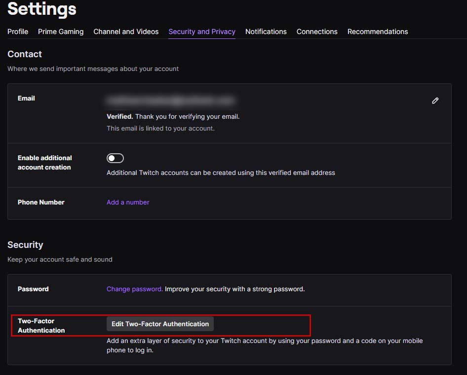Click the Add a number link
The height and width of the screenshot is (375, 467).
[128, 202]
